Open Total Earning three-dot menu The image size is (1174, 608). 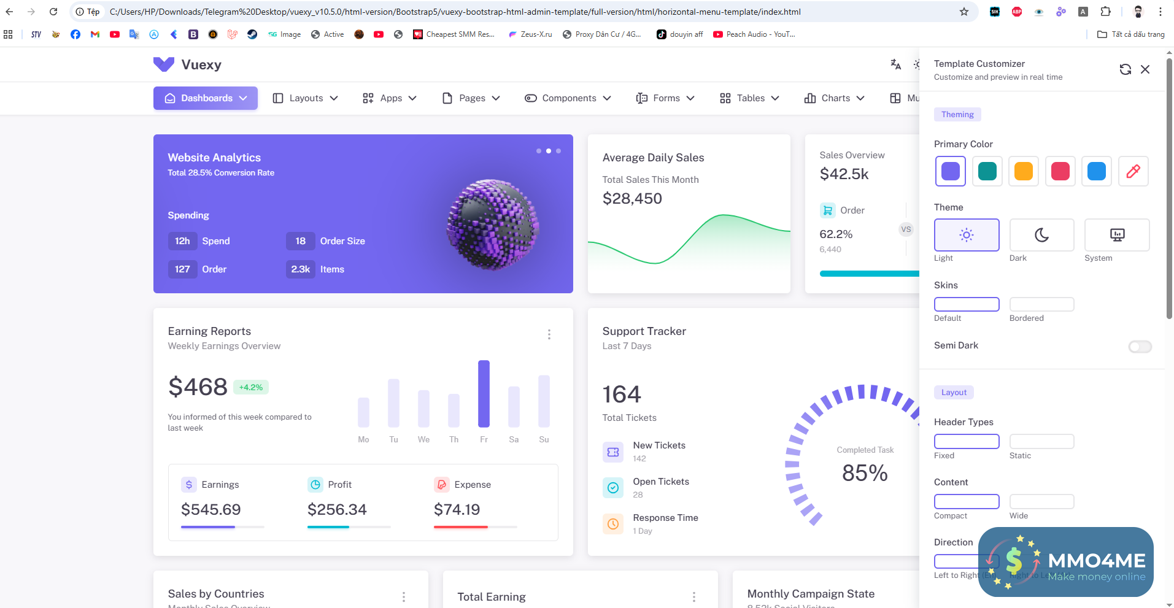694,597
